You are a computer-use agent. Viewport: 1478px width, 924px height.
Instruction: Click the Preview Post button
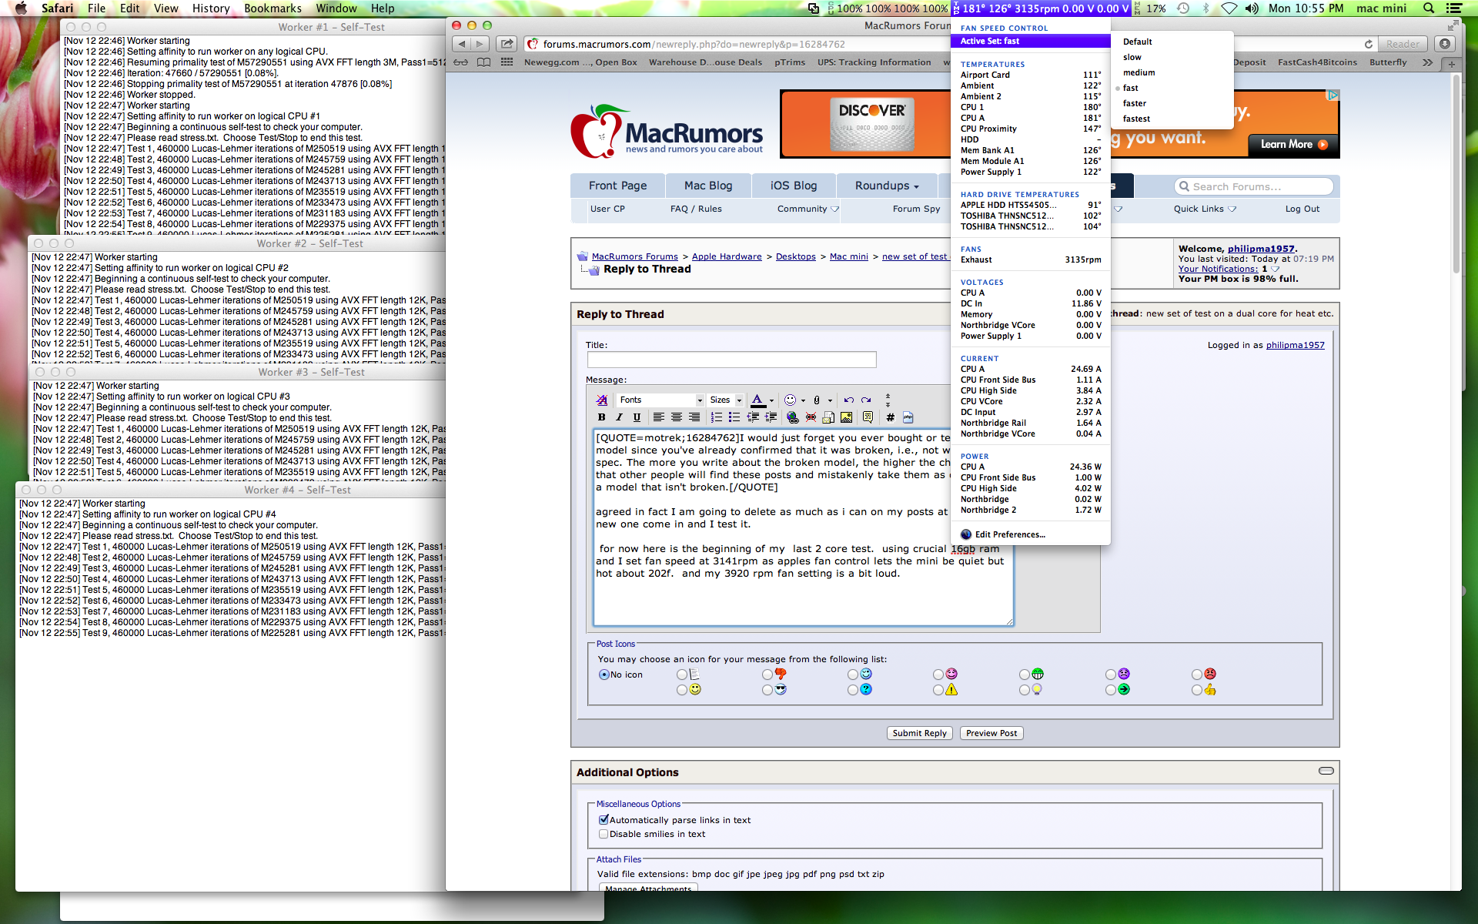[991, 733]
